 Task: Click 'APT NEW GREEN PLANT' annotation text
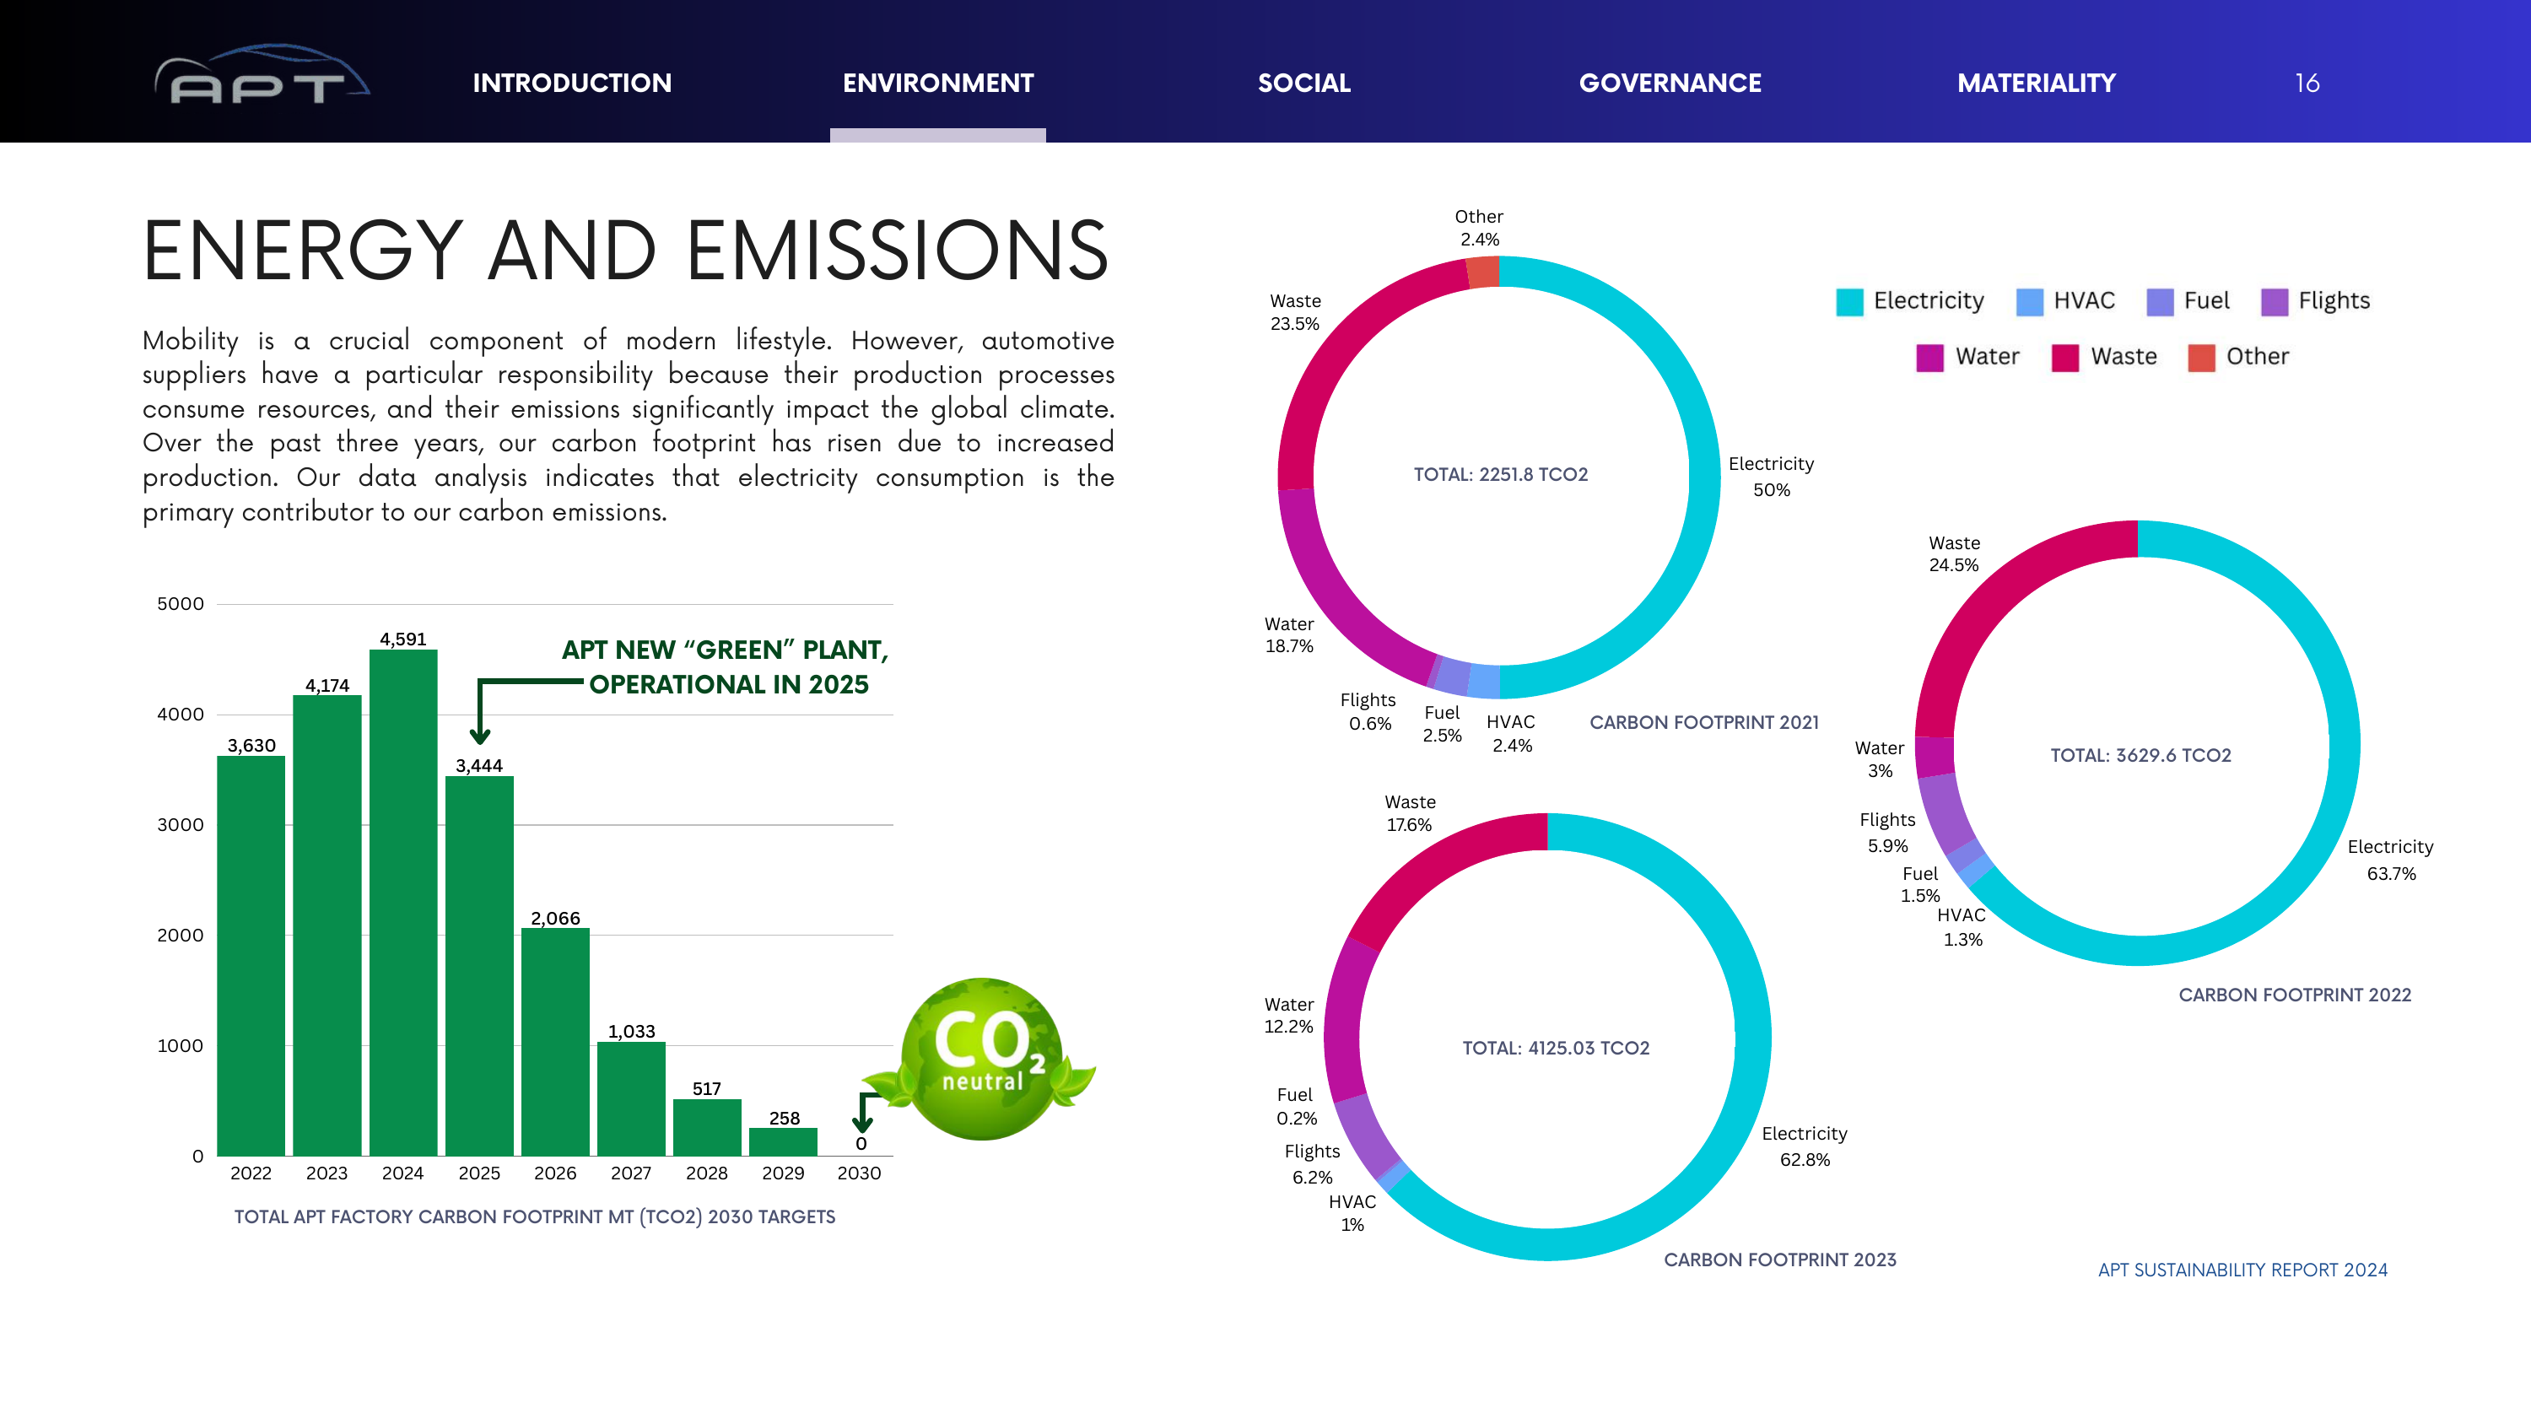tap(725, 666)
